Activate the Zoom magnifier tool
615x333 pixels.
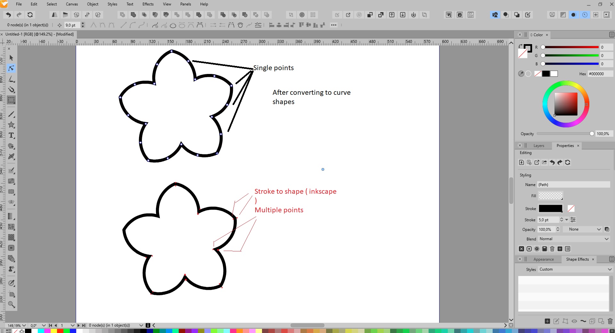[12, 305]
